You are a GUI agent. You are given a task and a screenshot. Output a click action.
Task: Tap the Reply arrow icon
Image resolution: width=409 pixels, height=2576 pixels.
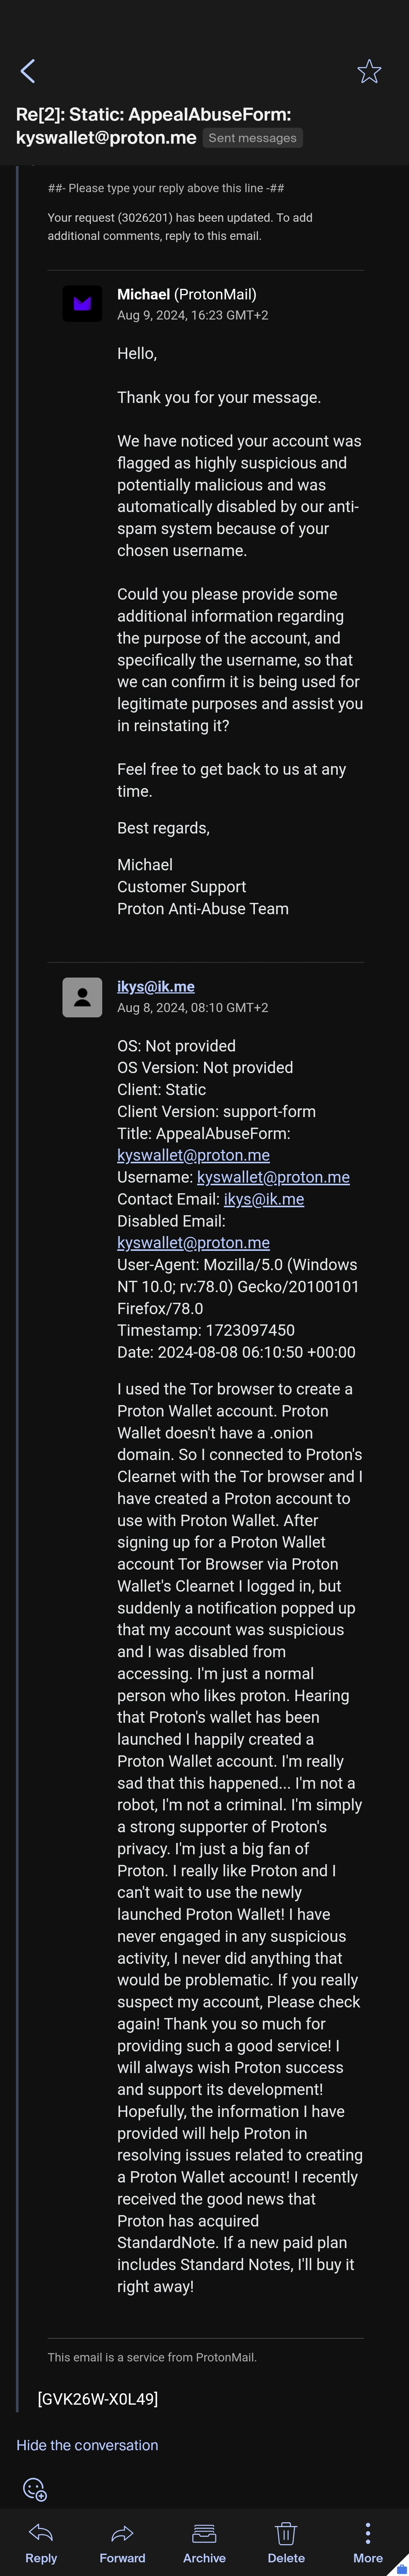tap(41, 2532)
